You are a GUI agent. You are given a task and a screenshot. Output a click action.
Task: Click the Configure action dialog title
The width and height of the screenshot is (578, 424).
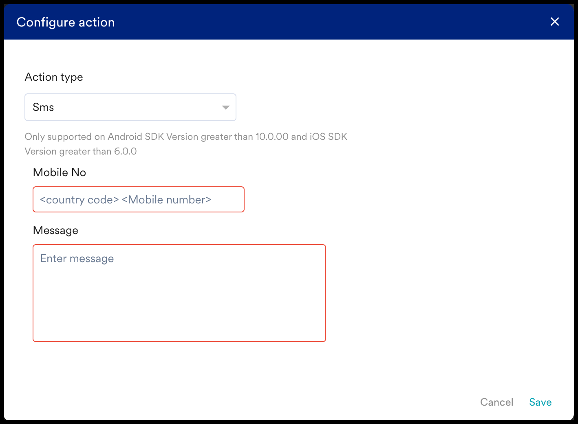pos(66,22)
